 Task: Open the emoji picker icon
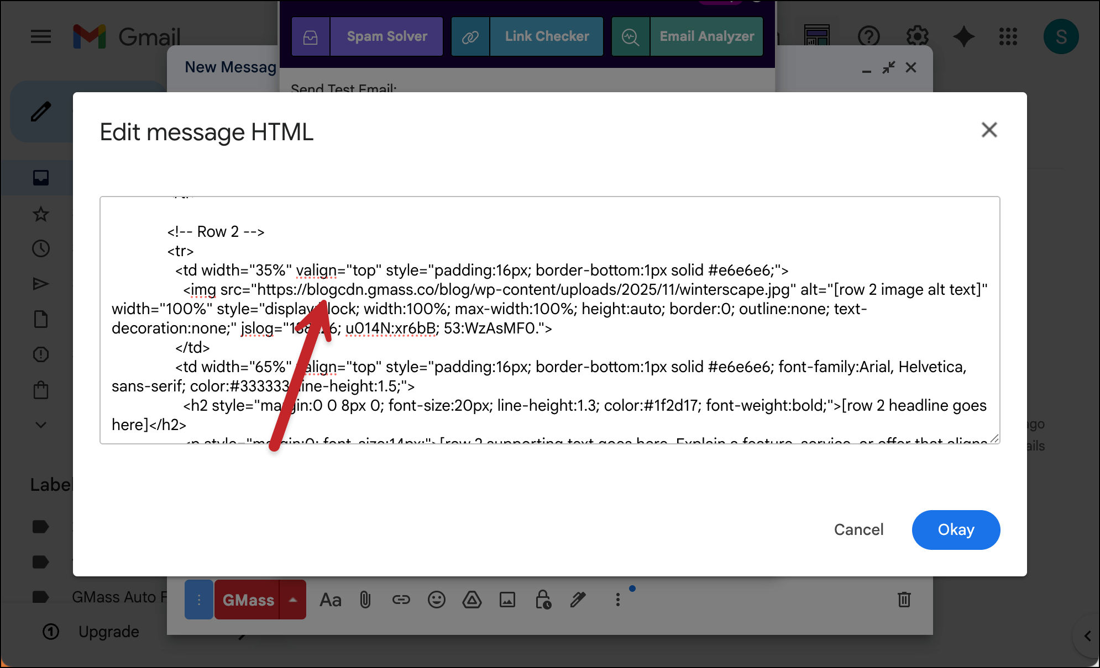click(x=436, y=600)
